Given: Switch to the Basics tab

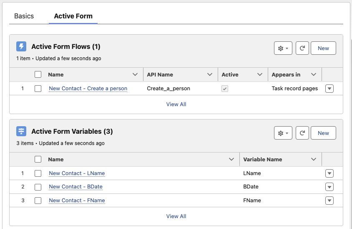Looking at the screenshot, I should pos(24,16).
